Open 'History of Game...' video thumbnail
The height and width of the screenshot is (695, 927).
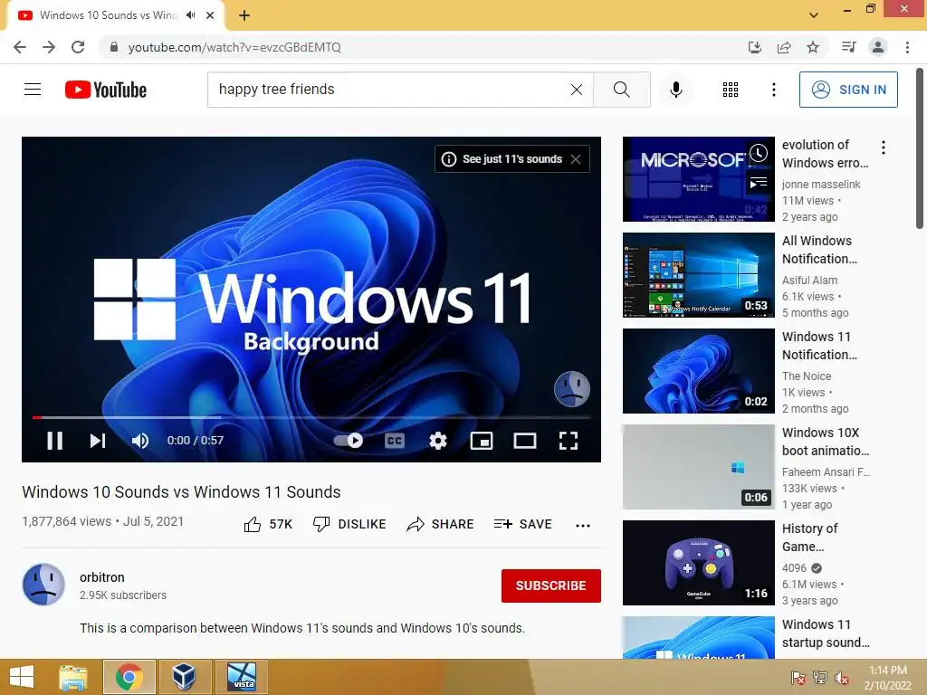pyautogui.click(x=698, y=563)
